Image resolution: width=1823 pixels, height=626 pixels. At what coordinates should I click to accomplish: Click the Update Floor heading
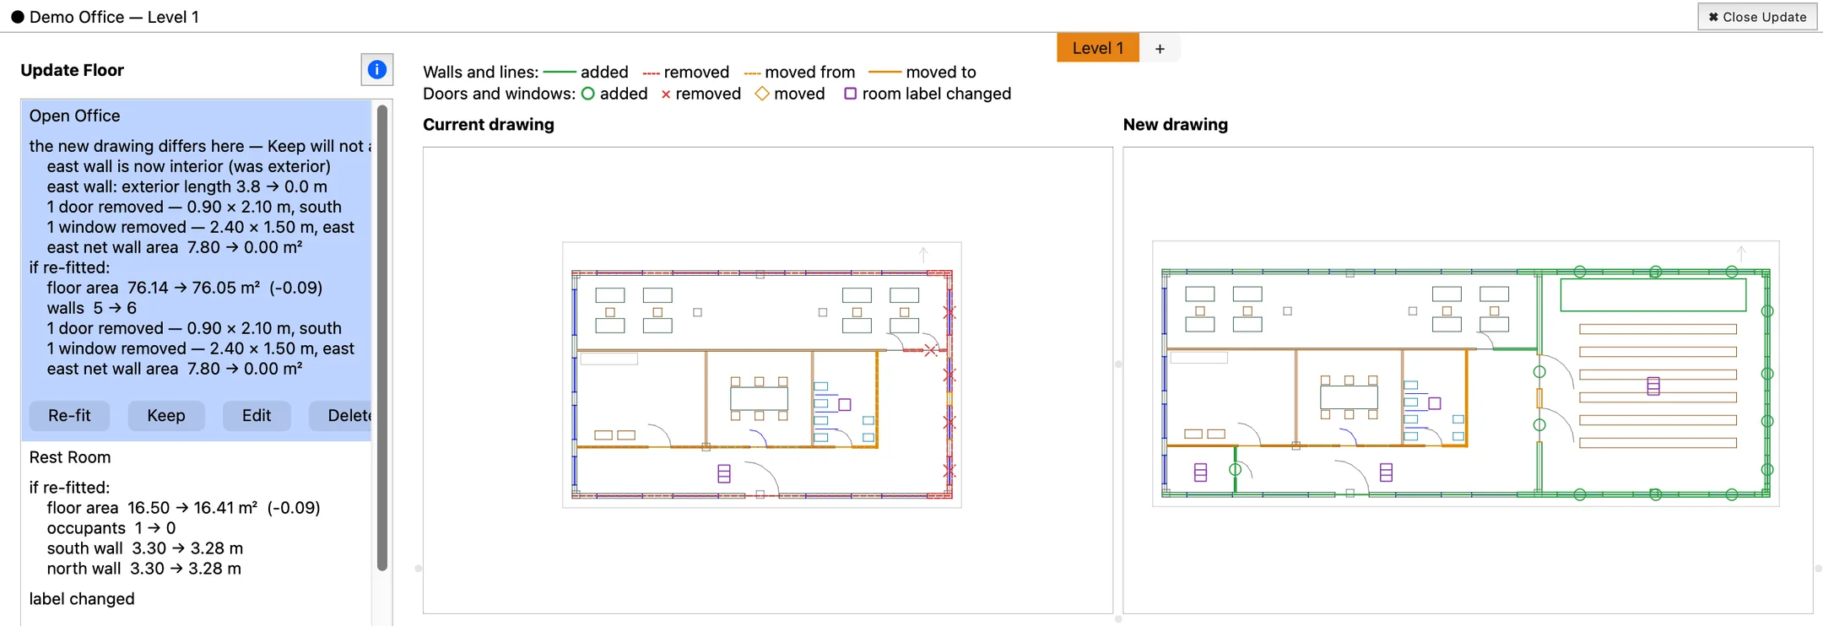[72, 70]
